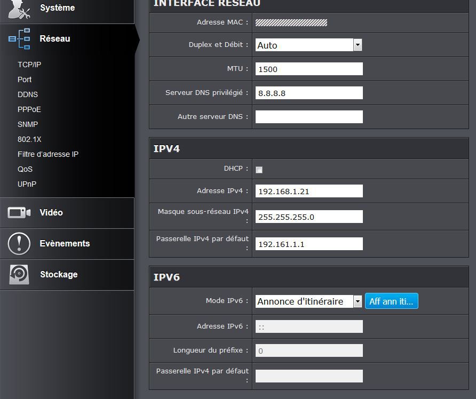The height and width of the screenshot is (399, 476).
Task: Open the TCP/IP settings page
Action: [x=29, y=65]
